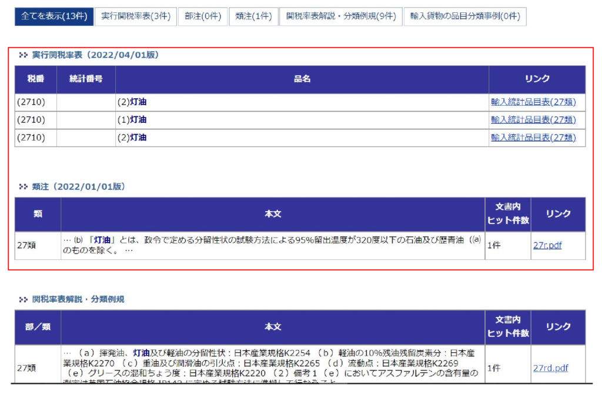Click the 類注（2022/01/01版） section heading
This screenshot has width=602, height=398.
tap(79, 187)
